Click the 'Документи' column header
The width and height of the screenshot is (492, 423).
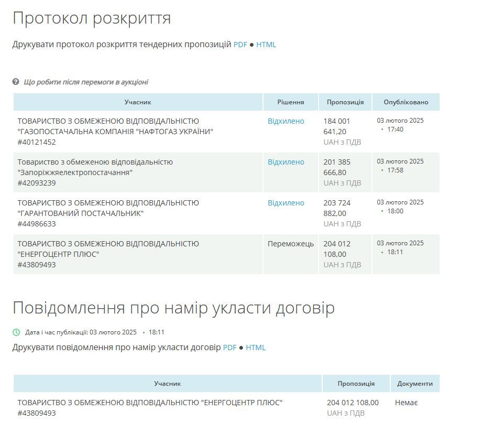pos(416,383)
